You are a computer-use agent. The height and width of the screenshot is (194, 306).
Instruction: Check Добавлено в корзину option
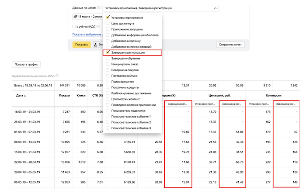[x=108, y=41]
